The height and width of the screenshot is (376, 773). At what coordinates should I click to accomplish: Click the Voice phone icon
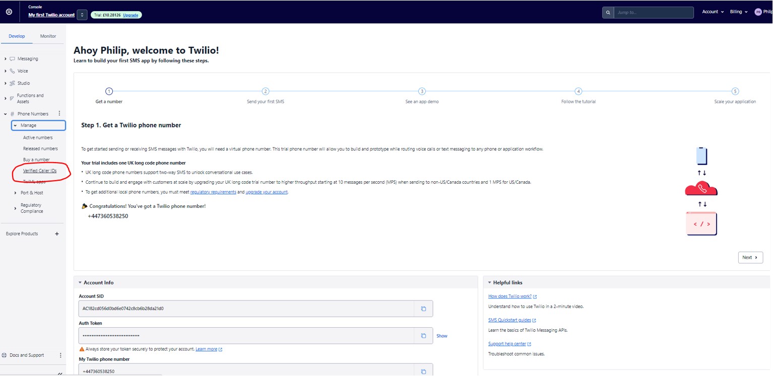click(x=12, y=71)
